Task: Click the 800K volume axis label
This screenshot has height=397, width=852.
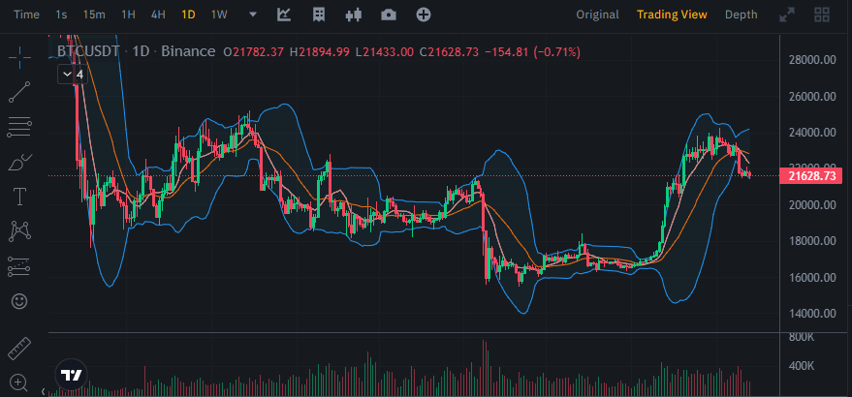Action: [x=802, y=337]
